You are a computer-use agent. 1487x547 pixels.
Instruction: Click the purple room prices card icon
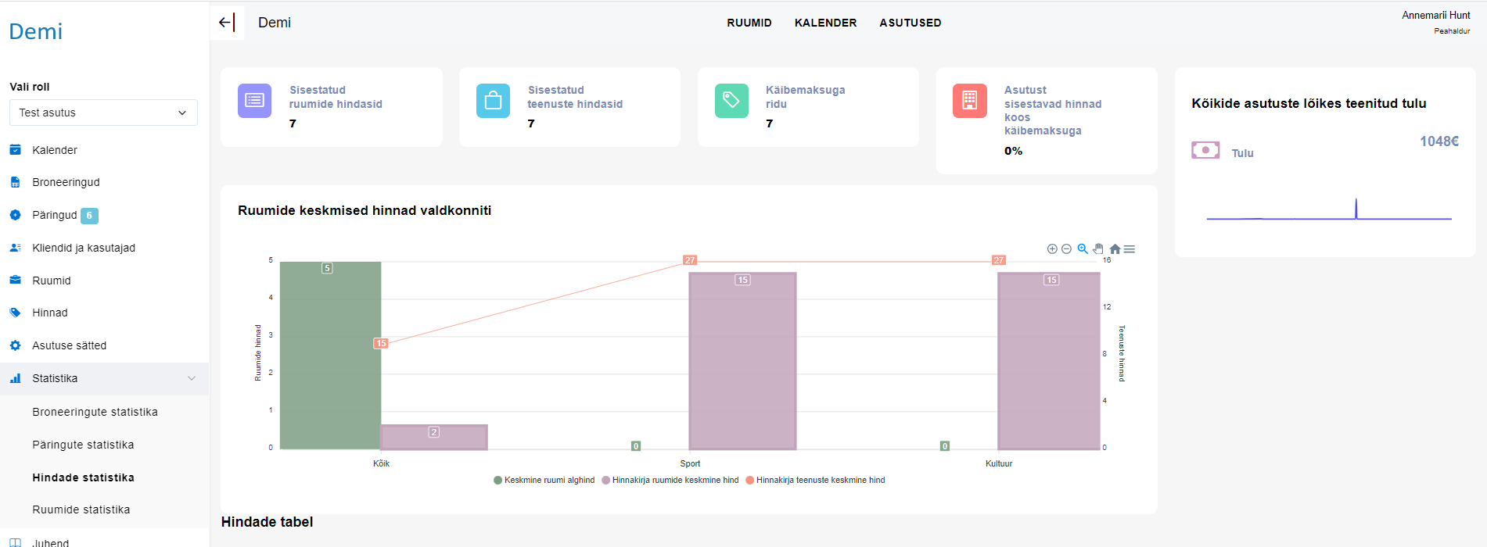(x=254, y=101)
